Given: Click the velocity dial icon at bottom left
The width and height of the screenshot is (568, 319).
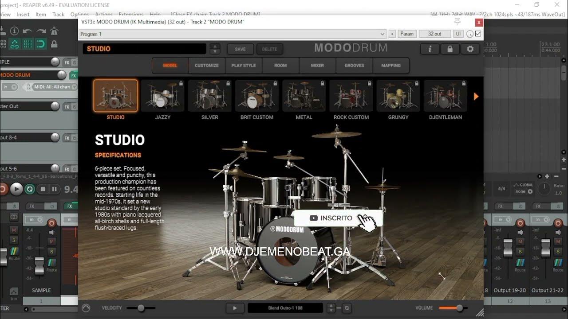Looking at the screenshot, I should pos(86,308).
